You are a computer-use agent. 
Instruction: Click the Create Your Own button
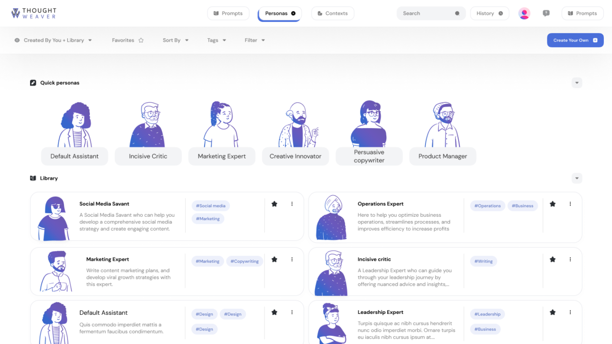click(x=575, y=40)
